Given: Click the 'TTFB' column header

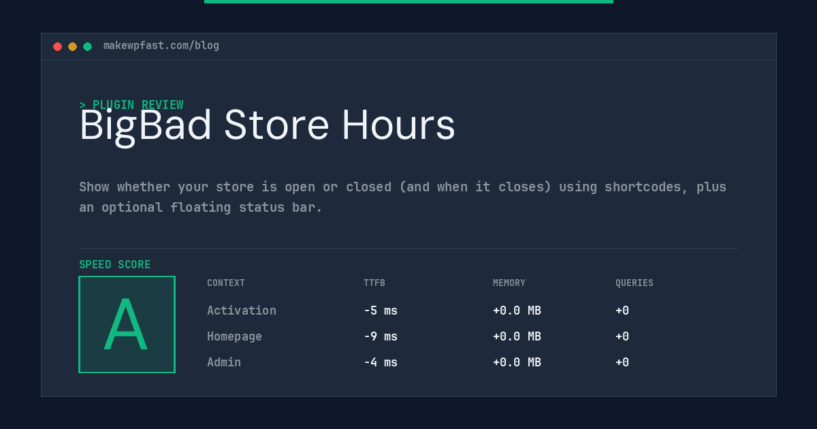Looking at the screenshot, I should click(x=374, y=283).
